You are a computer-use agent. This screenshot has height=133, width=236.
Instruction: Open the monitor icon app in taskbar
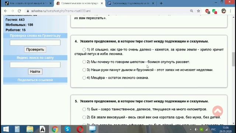[x=93, y=129]
